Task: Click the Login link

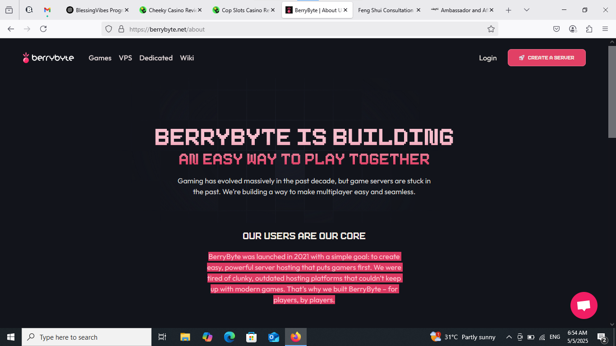Action: pyautogui.click(x=488, y=58)
